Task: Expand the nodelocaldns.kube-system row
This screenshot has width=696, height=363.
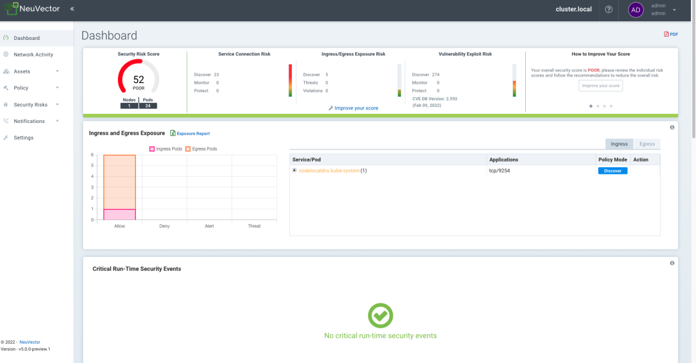Action: point(295,170)
